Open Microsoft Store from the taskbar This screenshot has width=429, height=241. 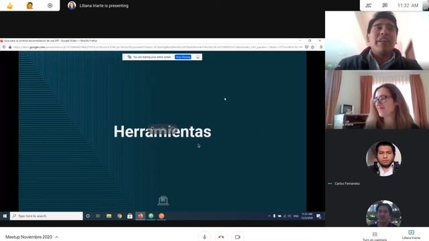coord(130,216)
